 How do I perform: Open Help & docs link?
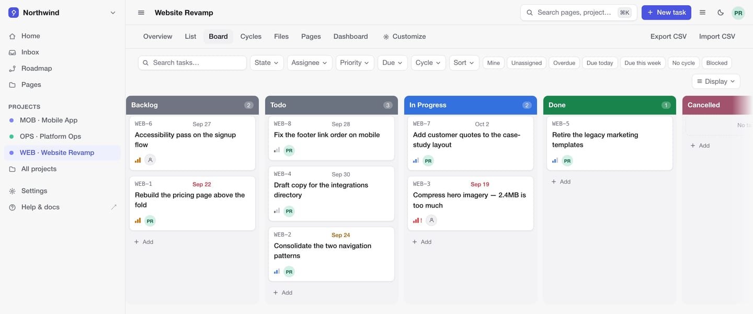pos(63,207)
